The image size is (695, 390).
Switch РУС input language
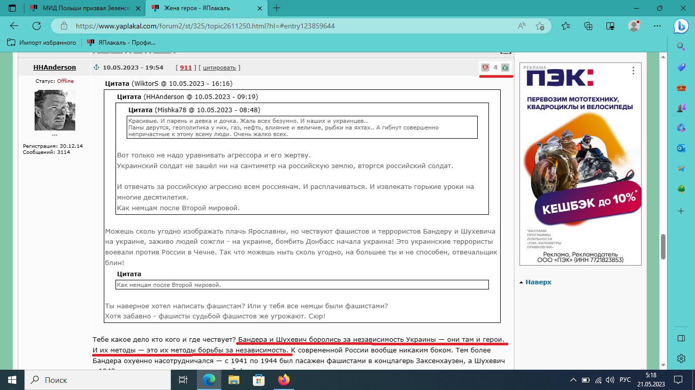click(625, 380)
